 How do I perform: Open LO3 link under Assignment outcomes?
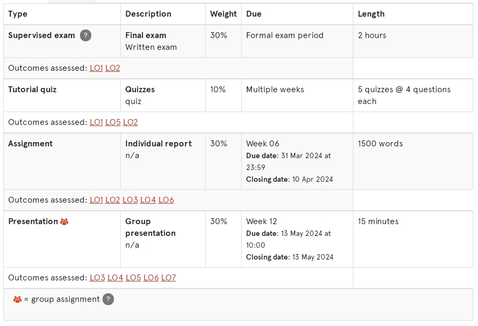130,200
